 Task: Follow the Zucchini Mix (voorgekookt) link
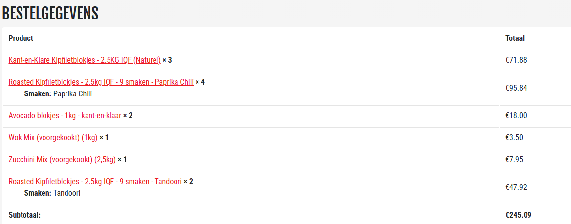tap(62, 159)
